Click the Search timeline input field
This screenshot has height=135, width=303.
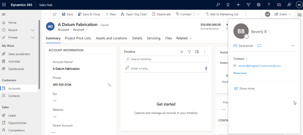point(169,59)
